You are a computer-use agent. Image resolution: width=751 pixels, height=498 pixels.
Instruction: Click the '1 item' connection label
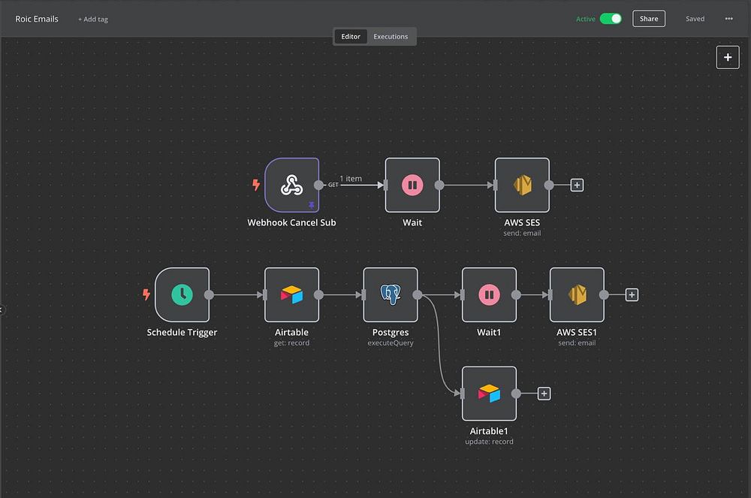point(351,179)
